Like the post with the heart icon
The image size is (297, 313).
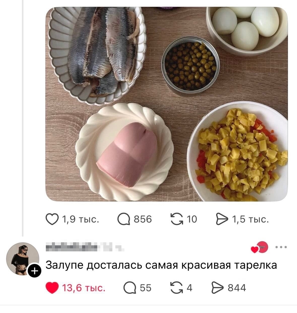[x=53, y=219]
